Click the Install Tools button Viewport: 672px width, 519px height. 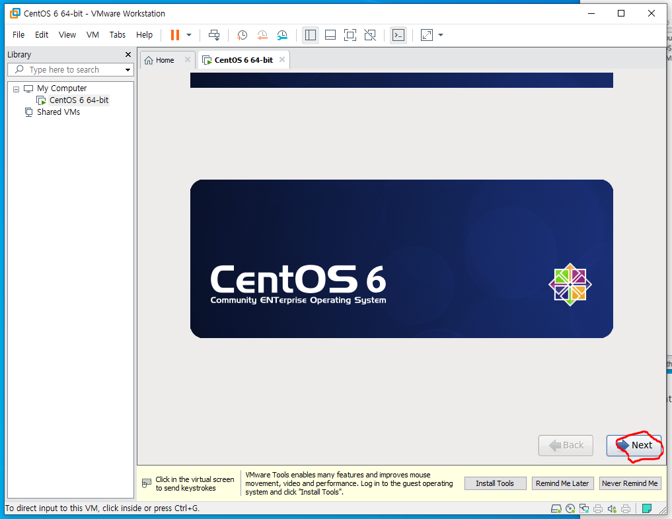click(495, 483)
